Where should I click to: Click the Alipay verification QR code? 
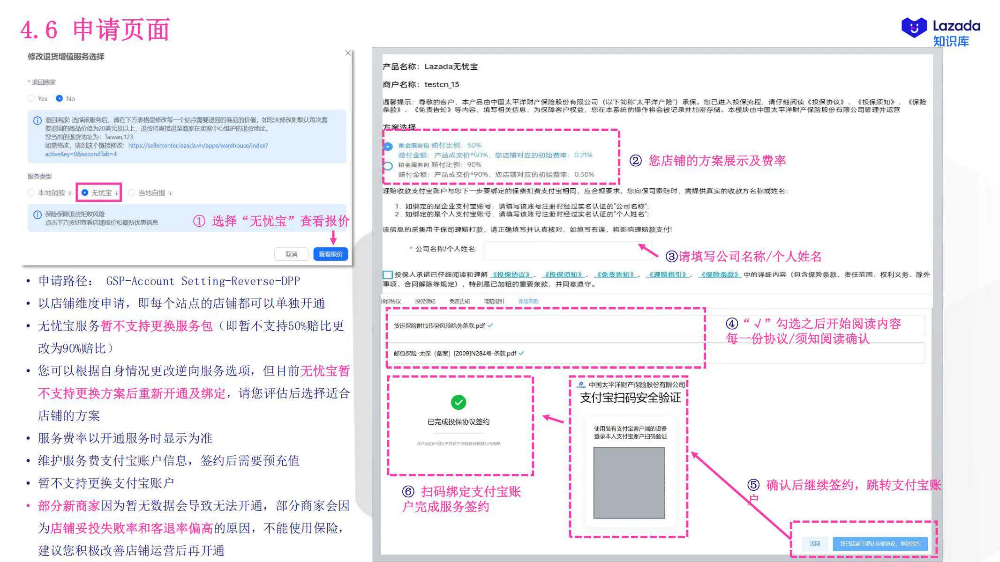629,482
